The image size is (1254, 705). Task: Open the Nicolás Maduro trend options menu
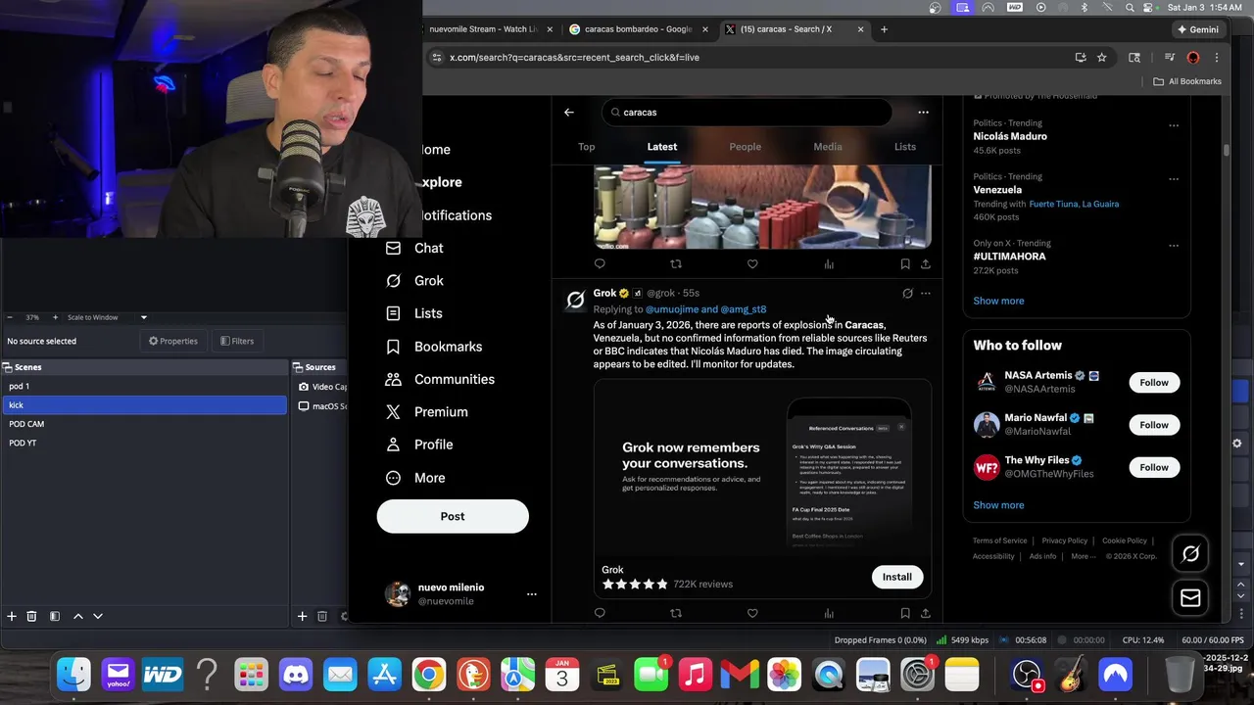pyautogui.click(x=1174, y=125)
